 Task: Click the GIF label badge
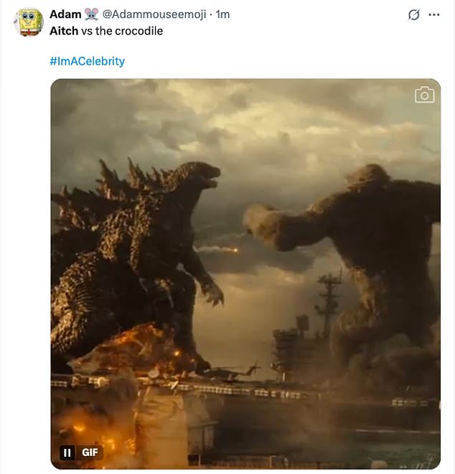pos(90,452)
